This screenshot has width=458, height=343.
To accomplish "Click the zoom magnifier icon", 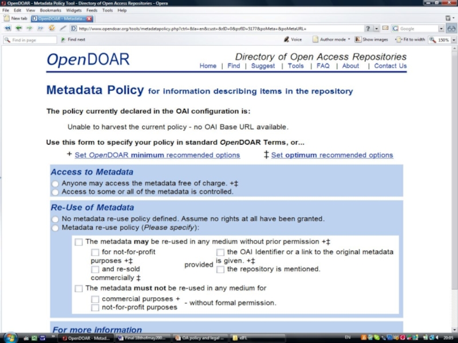I will [x=433, y=39].
